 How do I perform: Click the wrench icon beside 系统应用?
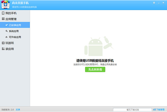tap(6, 31)
